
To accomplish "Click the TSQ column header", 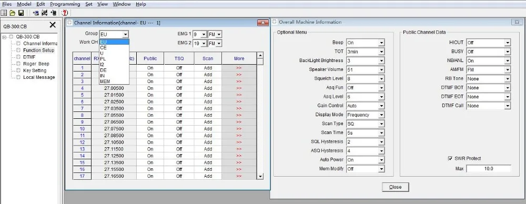I will tap(179, 58).
